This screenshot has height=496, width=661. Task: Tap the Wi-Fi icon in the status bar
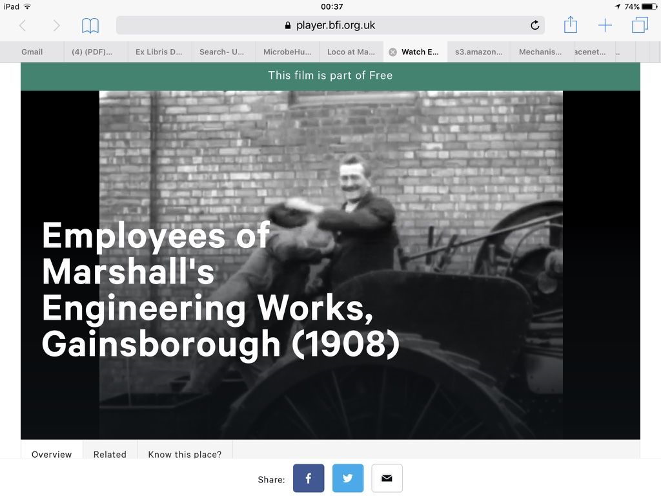[27, 6]
